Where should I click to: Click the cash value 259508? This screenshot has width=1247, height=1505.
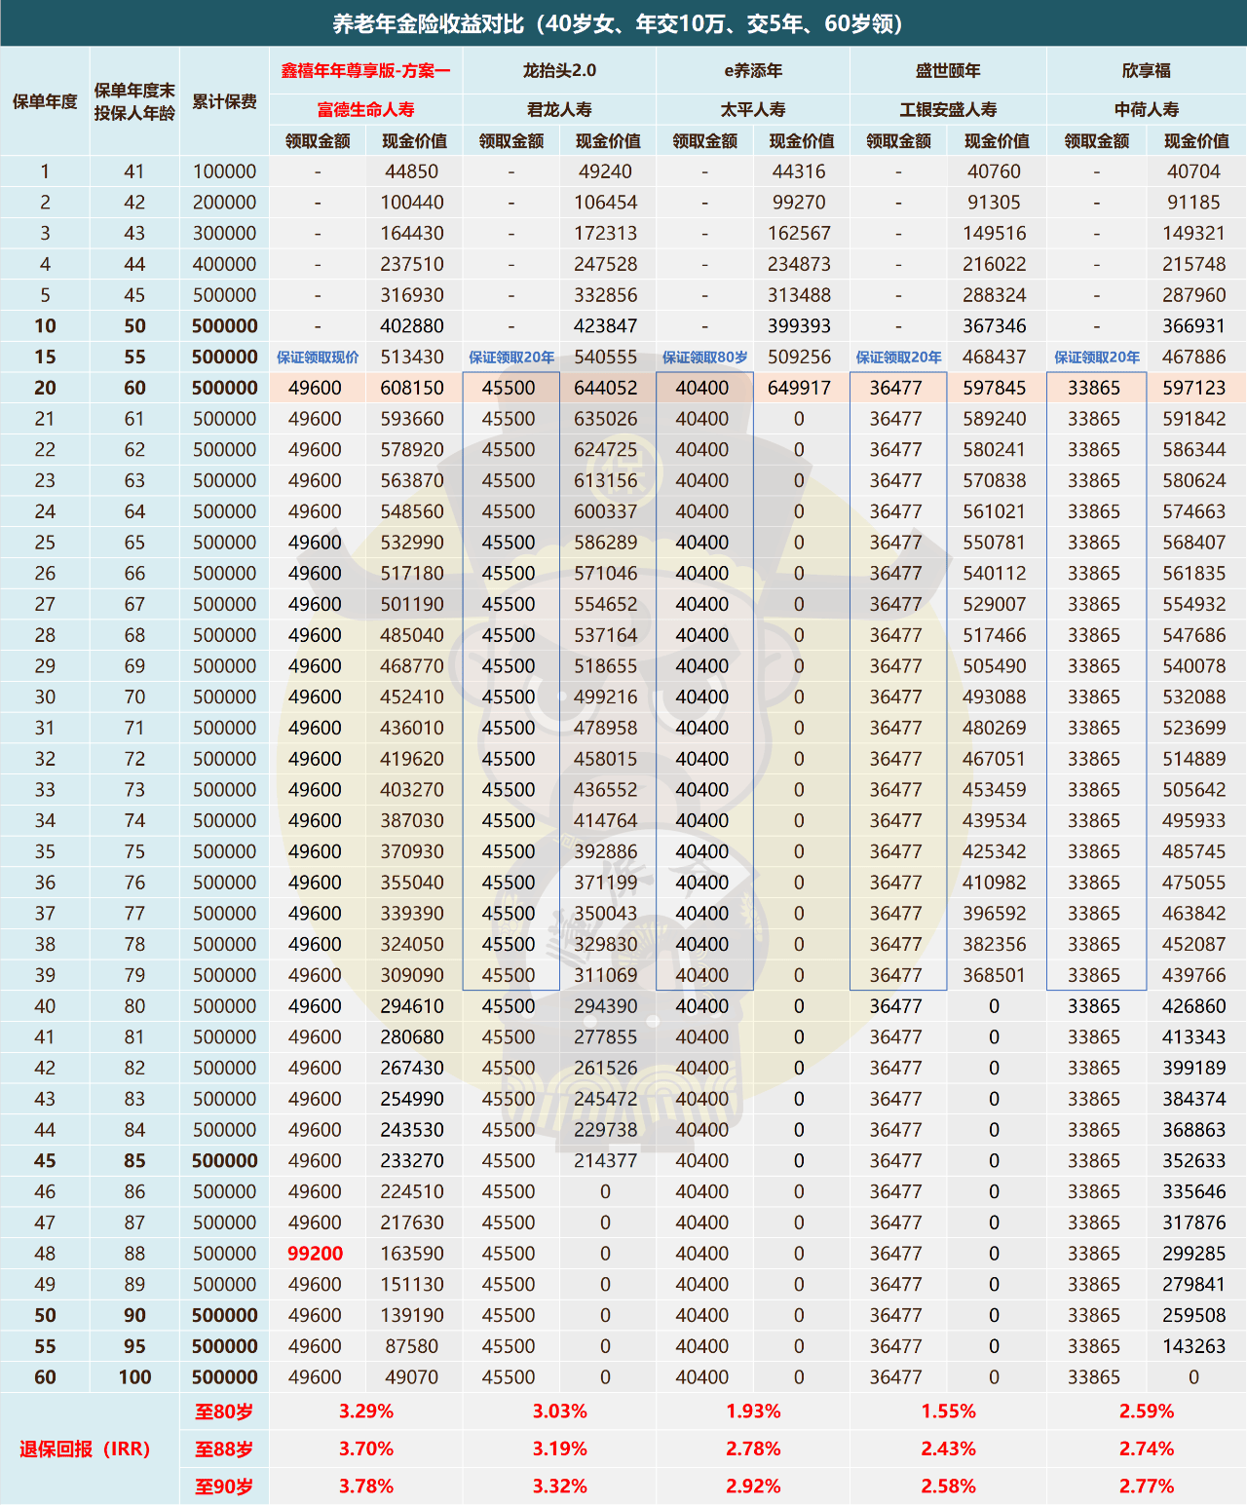point(1193,1315)
